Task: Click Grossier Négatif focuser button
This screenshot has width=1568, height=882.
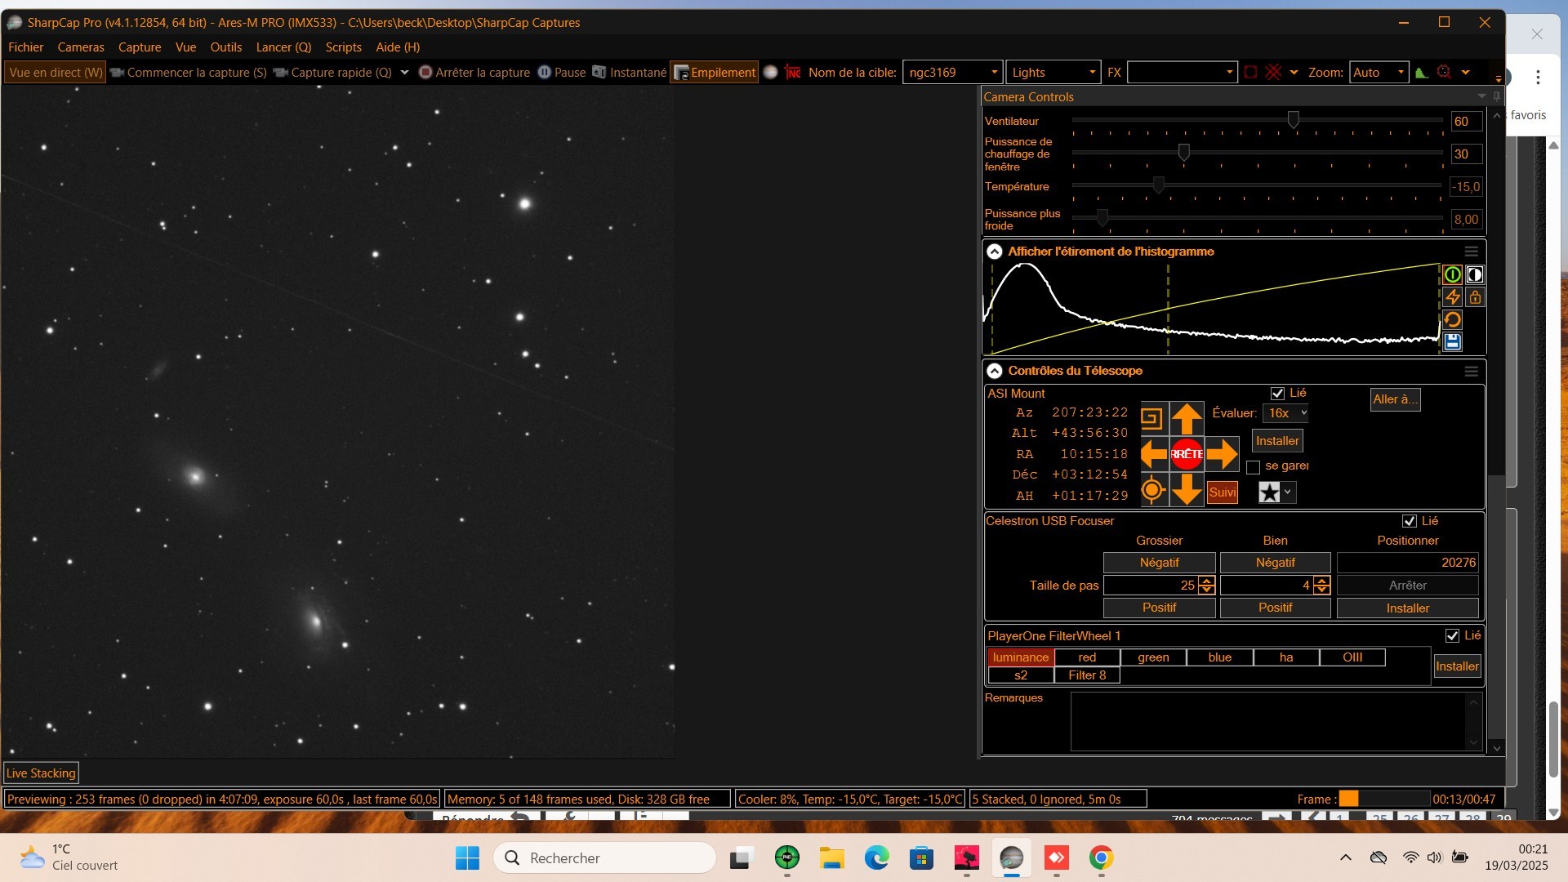Action: tap(1159, 563)
